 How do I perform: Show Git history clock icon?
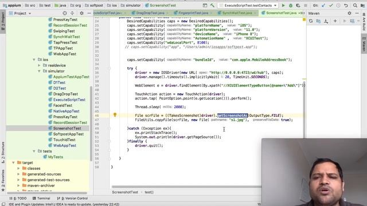point(338,5)
